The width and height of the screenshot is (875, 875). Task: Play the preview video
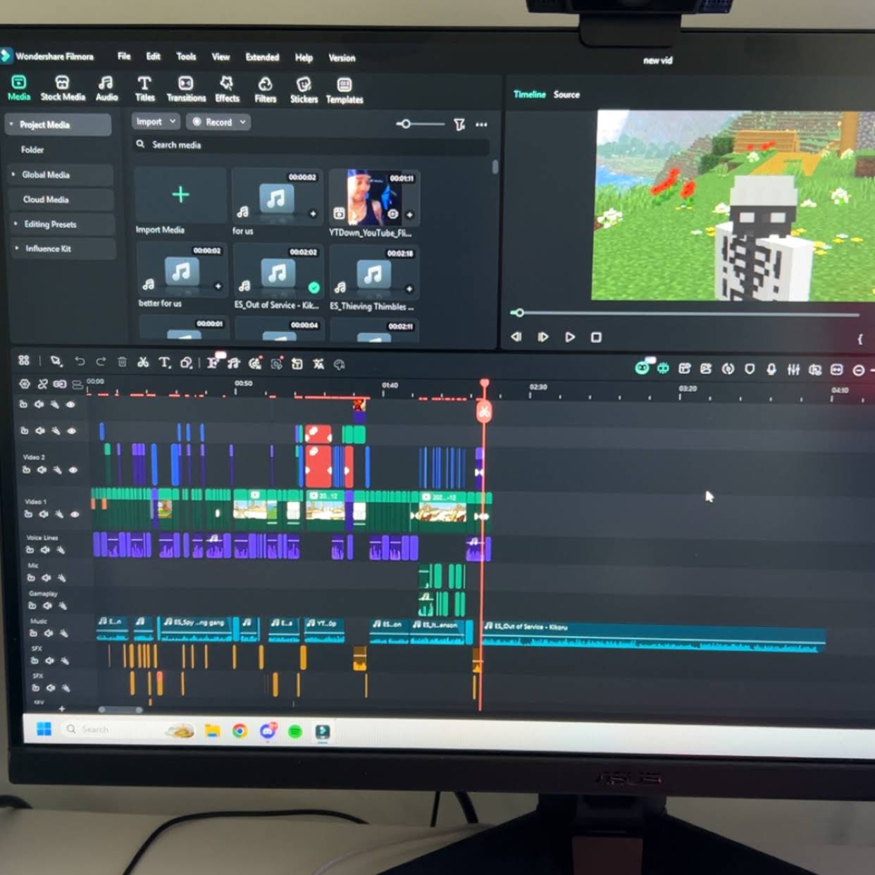(x=570, y=337)
